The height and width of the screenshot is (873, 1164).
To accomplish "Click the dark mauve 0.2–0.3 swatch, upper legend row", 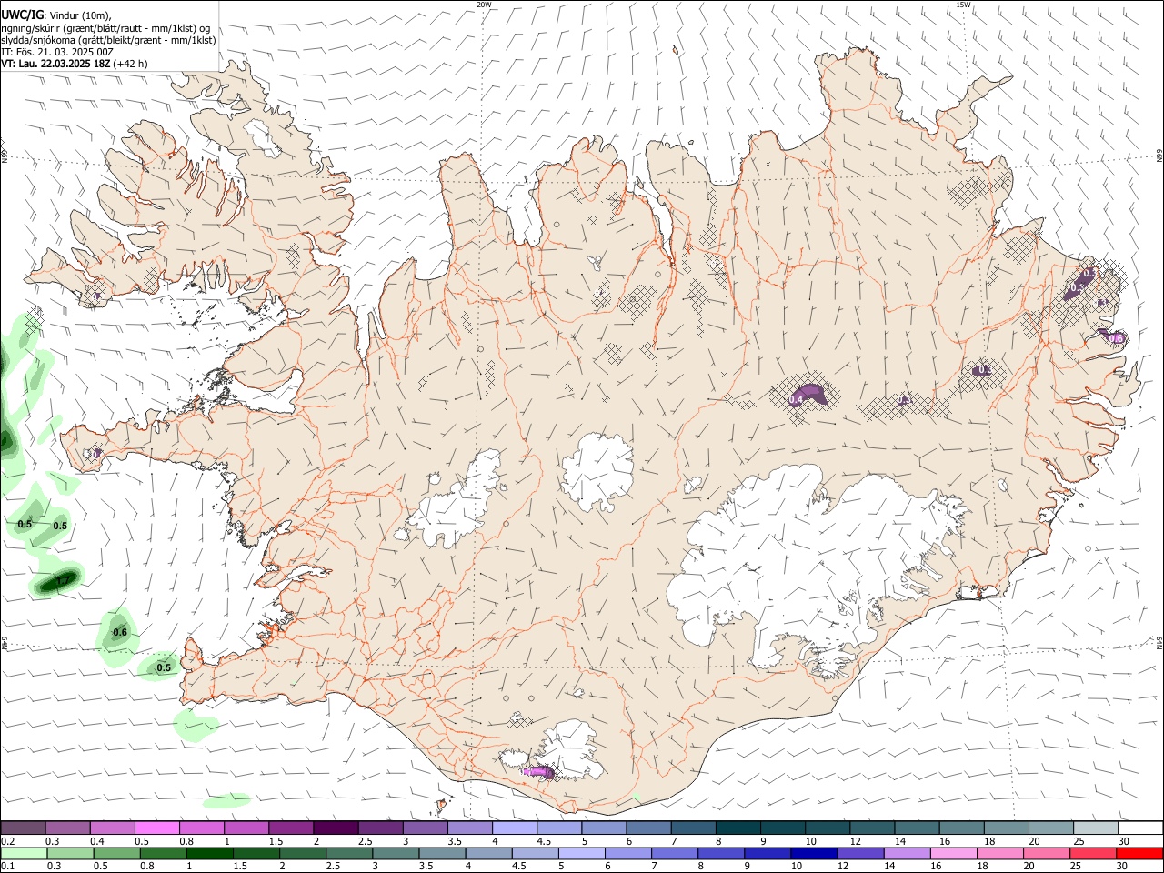I will pyautogui.click(x=23, y=828).
